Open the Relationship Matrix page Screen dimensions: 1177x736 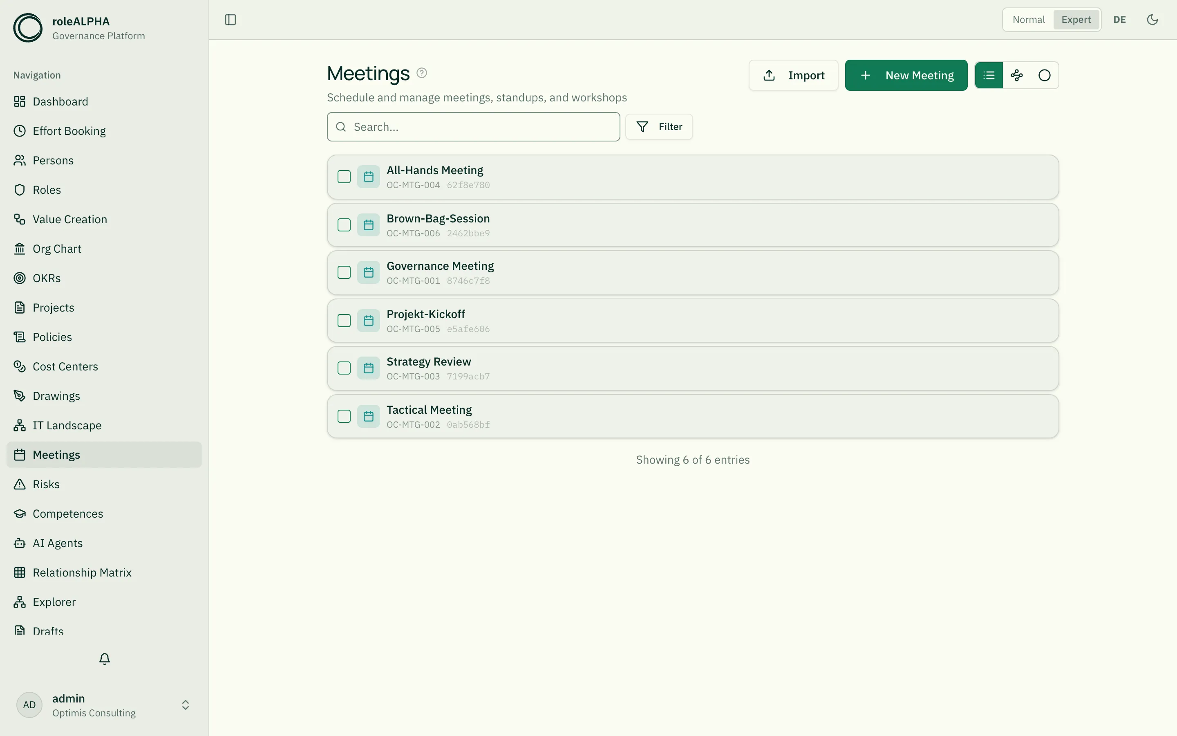pyautogui.click(x=104, y=572)
